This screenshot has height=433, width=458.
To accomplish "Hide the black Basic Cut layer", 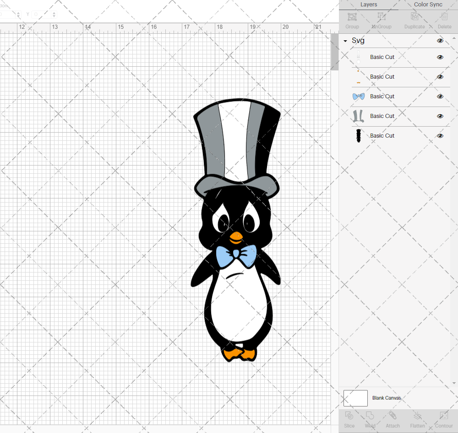I will tap(440, 136).
